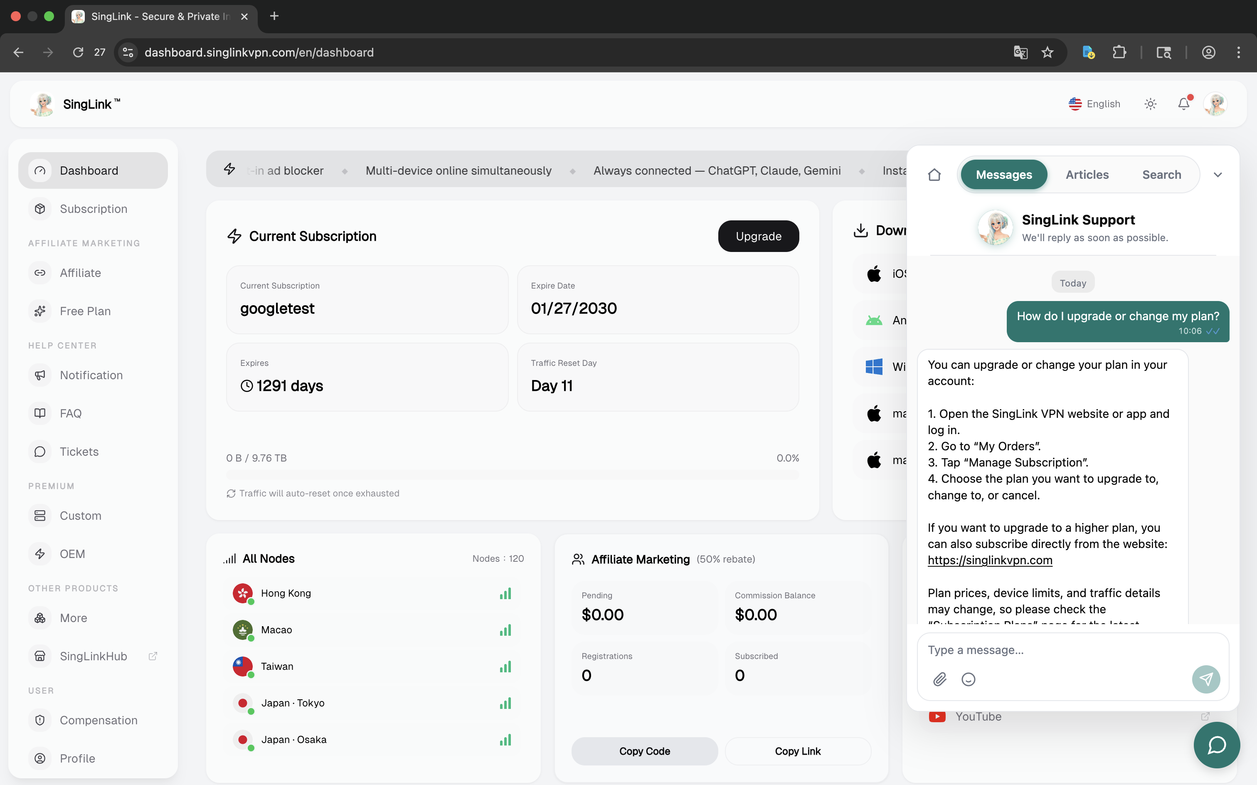Click the More products icon in sidebar

pos(40,618)
